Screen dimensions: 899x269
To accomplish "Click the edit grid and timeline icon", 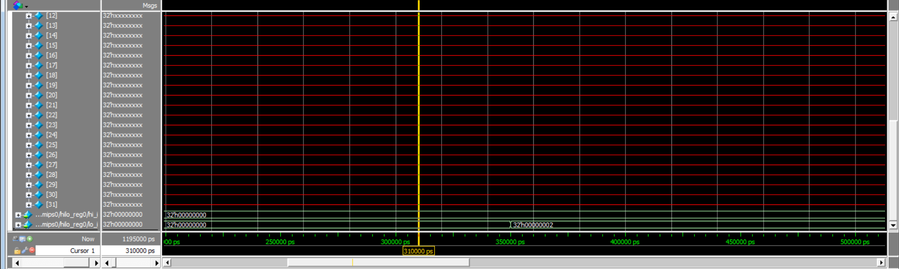I will point(22,239).
